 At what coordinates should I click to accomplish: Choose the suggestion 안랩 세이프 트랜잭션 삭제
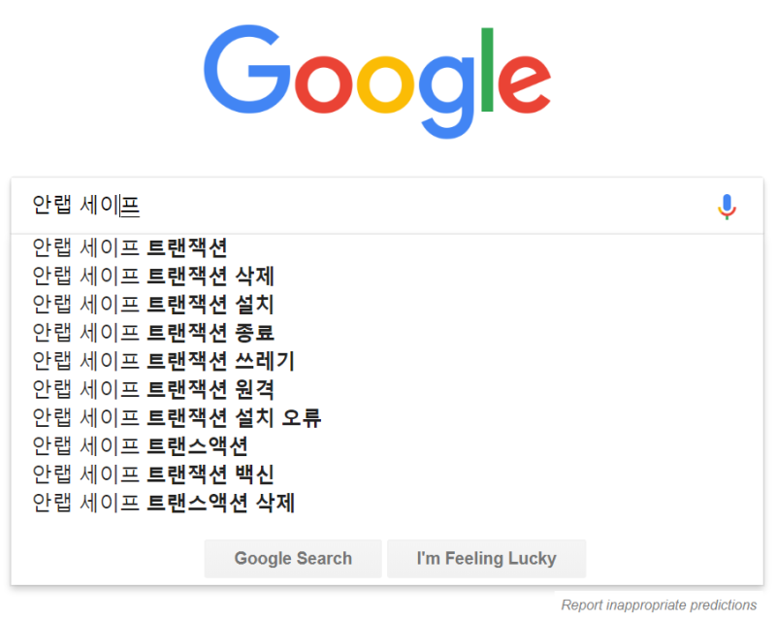point(387,276)
